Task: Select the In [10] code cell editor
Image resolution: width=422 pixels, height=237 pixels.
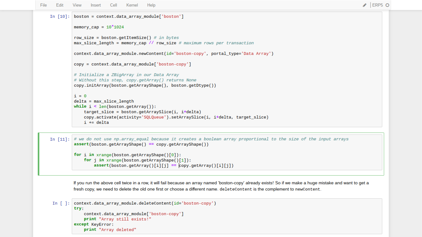Action: point(227,70)
